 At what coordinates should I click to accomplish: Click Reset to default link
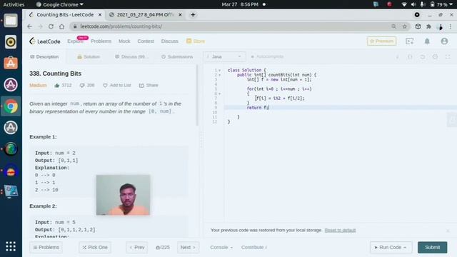pyautogui.click(x=340, y=230)
